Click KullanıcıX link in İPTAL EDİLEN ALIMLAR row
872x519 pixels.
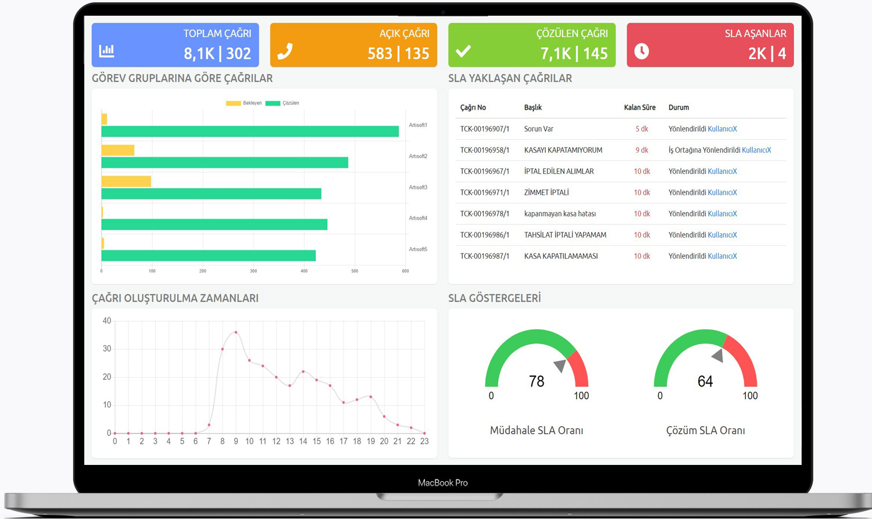tap(722, 171)
